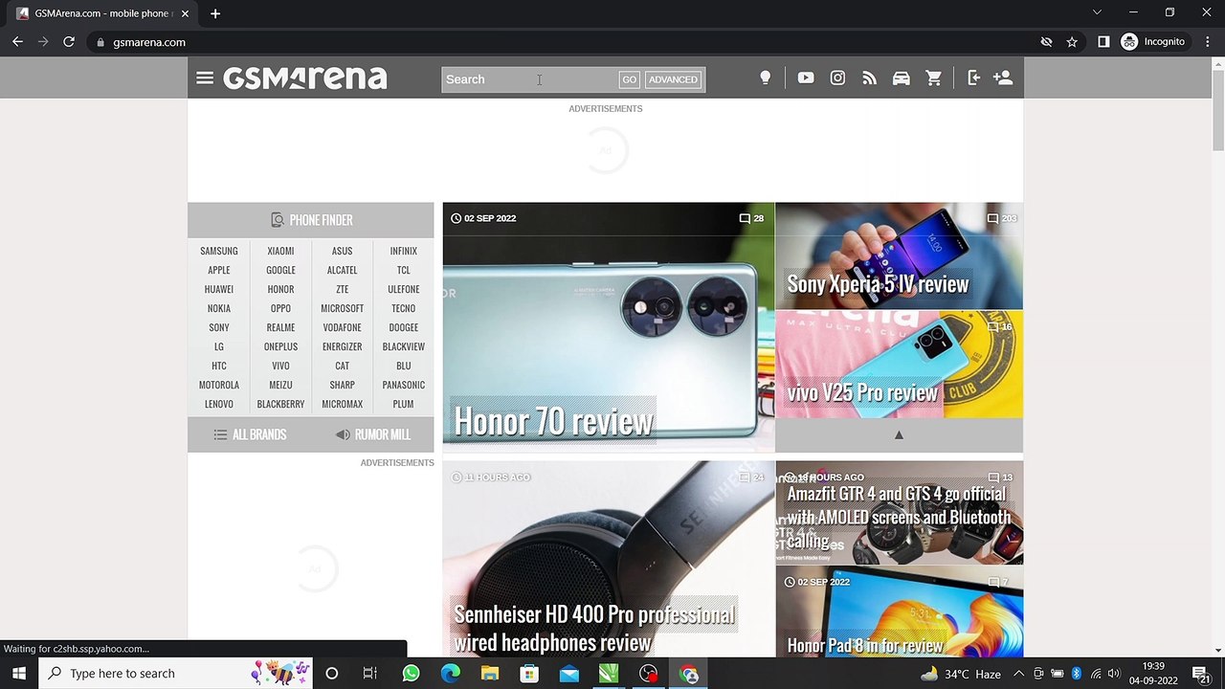Open the tab search dropdown arrow
The height and width of the screenshot is (689, 1225).
pos(1097,12)
